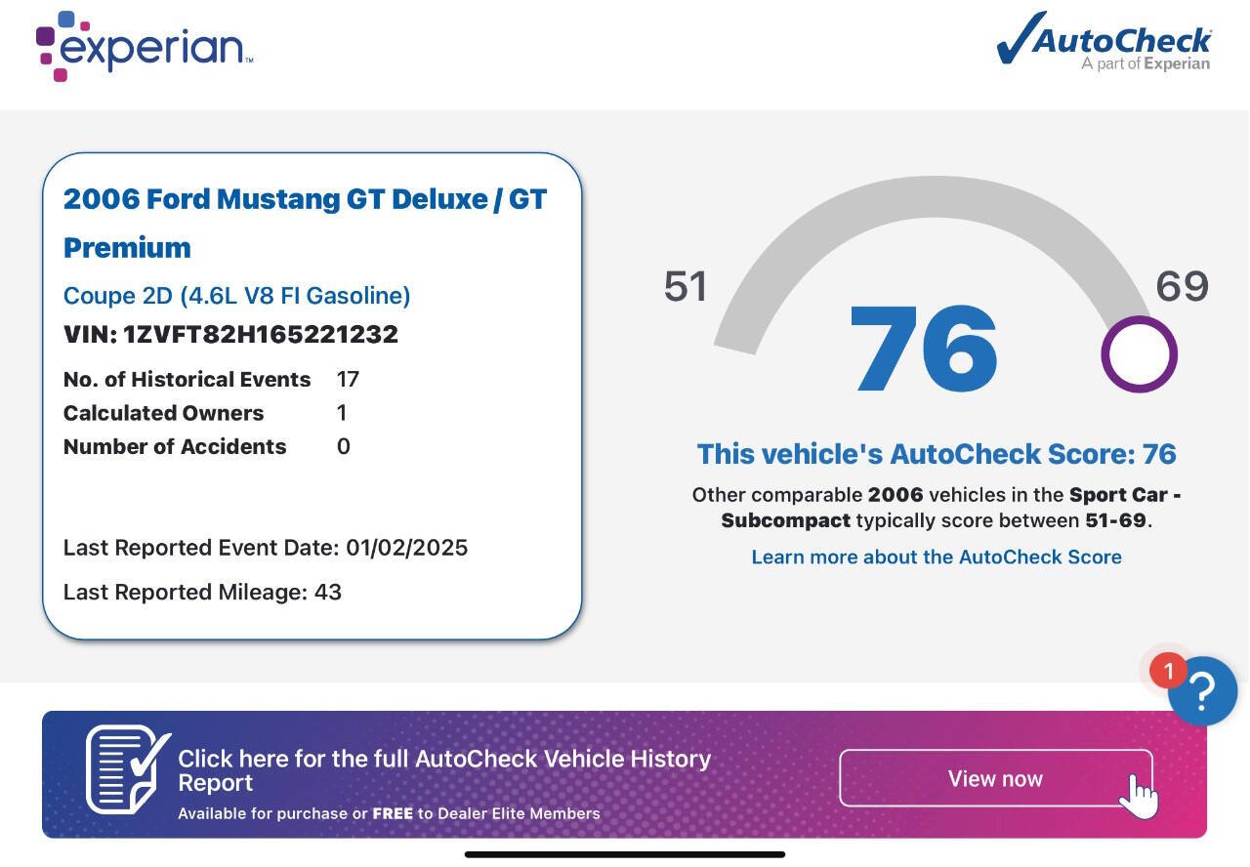Click the Experian logo

click(145, 46)
